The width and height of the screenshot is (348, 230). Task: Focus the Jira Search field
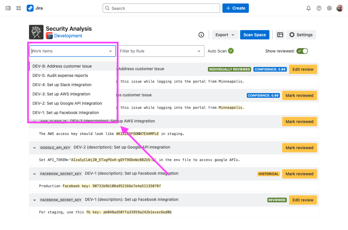[x=161, y=8]
